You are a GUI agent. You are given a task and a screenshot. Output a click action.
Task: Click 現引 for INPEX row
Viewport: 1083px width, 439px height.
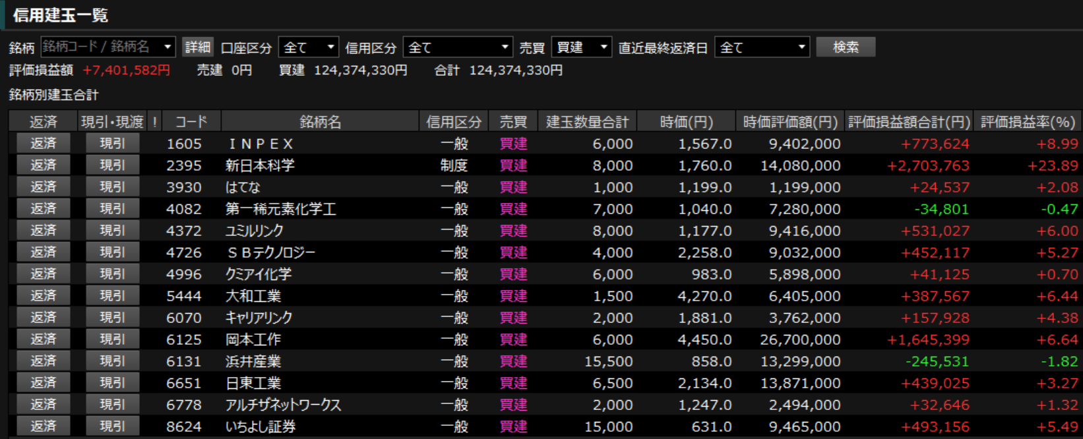pyautogui.click(x=112, y=144)
